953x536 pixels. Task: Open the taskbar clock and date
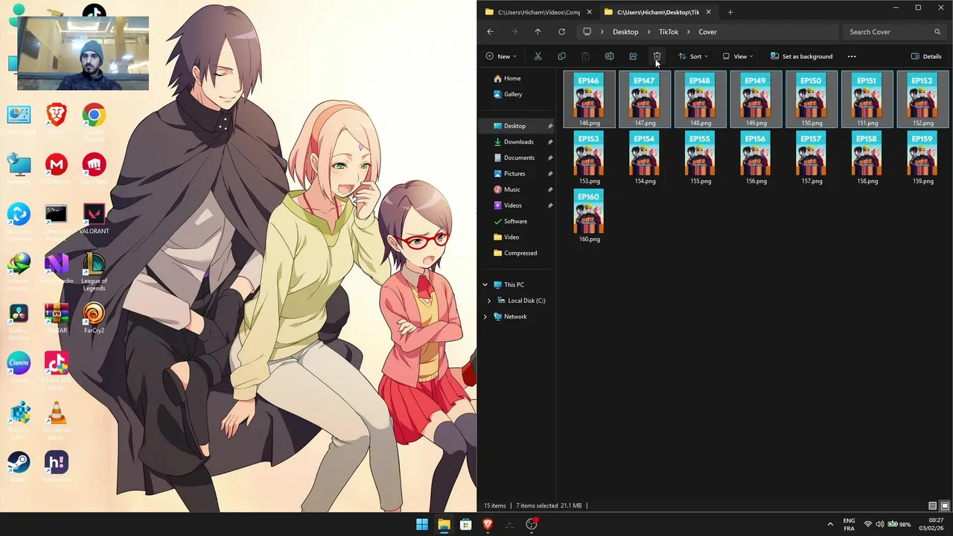click(931, 524)
